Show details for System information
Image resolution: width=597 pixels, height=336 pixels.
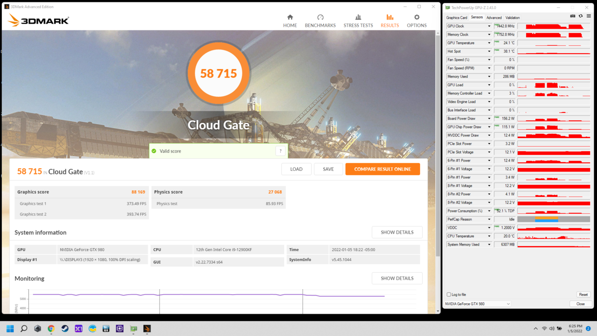coord(397,232)
